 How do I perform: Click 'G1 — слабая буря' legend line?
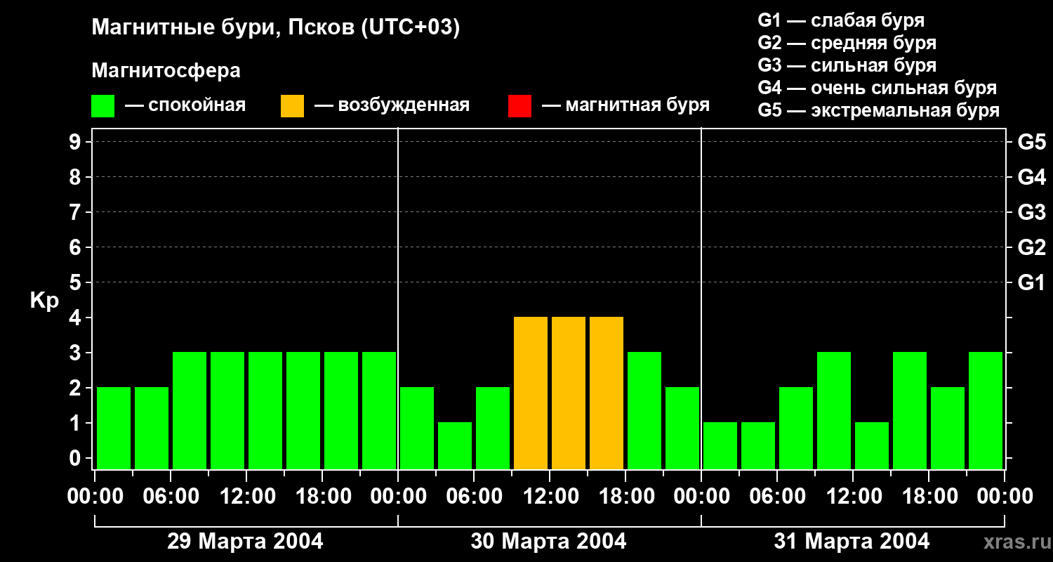click(841, 20)
